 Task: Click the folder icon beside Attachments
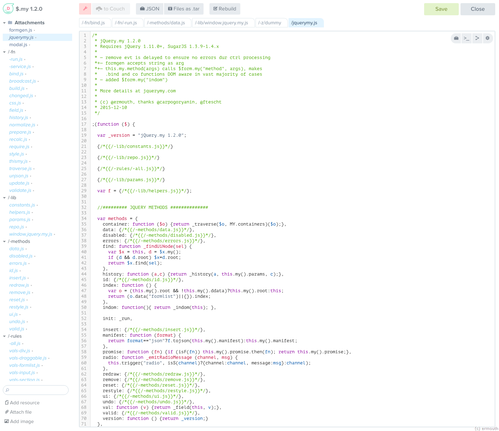point(10,23)
